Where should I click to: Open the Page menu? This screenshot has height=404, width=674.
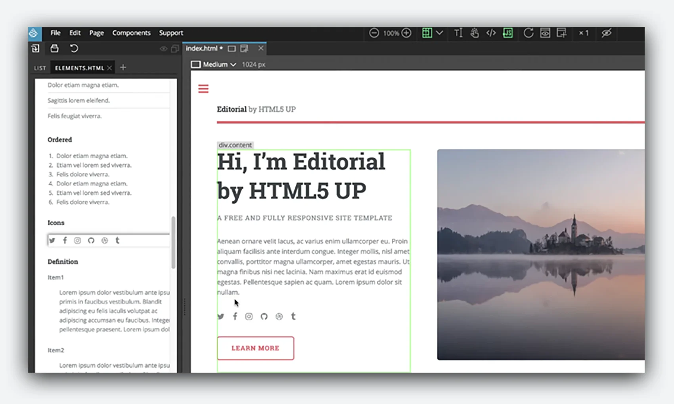coord(96,33)
